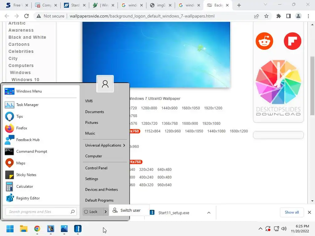Click Show all downloads
315x236 pixels.
[x=292, y=212]
